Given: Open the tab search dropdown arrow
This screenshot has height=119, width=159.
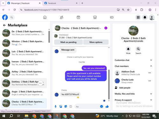Looking at the screenshot, I should [3, 3].
